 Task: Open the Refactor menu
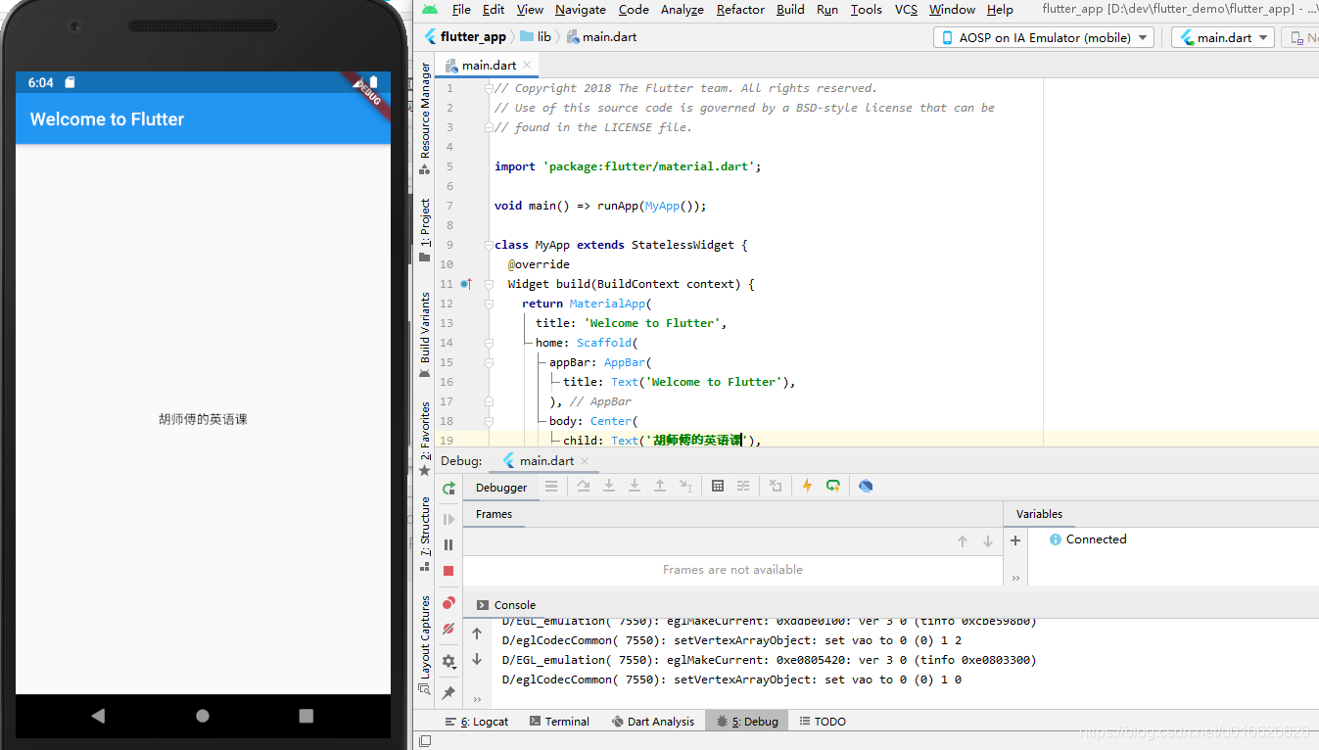tap(740, 9)
